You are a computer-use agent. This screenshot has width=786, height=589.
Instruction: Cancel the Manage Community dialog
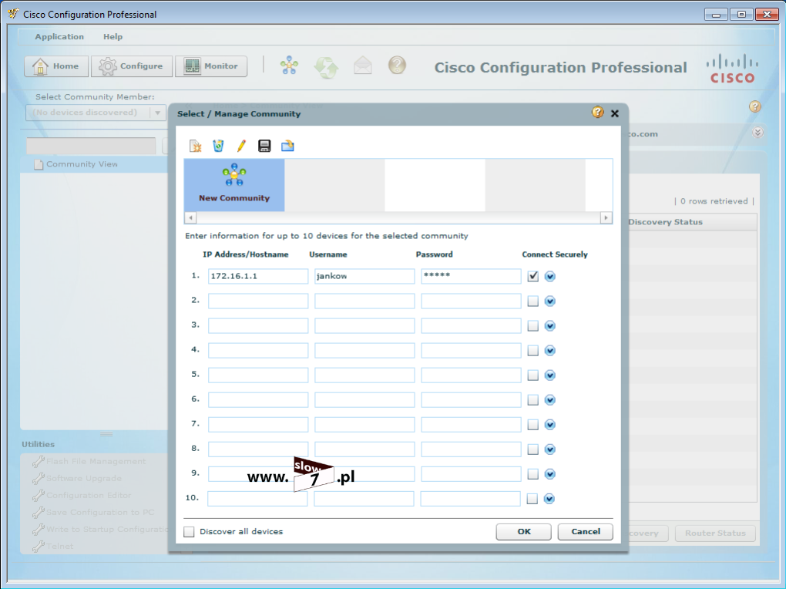tap(586, 532)
